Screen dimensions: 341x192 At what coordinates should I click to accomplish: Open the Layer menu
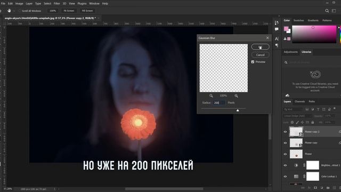point(29,4)
